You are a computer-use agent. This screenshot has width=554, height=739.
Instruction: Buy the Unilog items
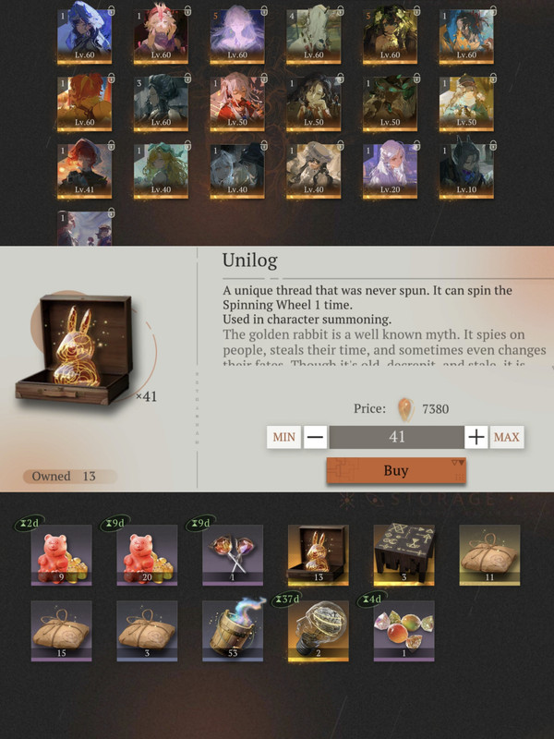pos(396,470)
